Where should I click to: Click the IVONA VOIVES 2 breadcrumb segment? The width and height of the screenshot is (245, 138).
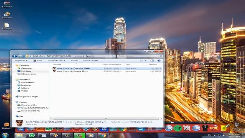pyautogui.click(x=59, y=56)
